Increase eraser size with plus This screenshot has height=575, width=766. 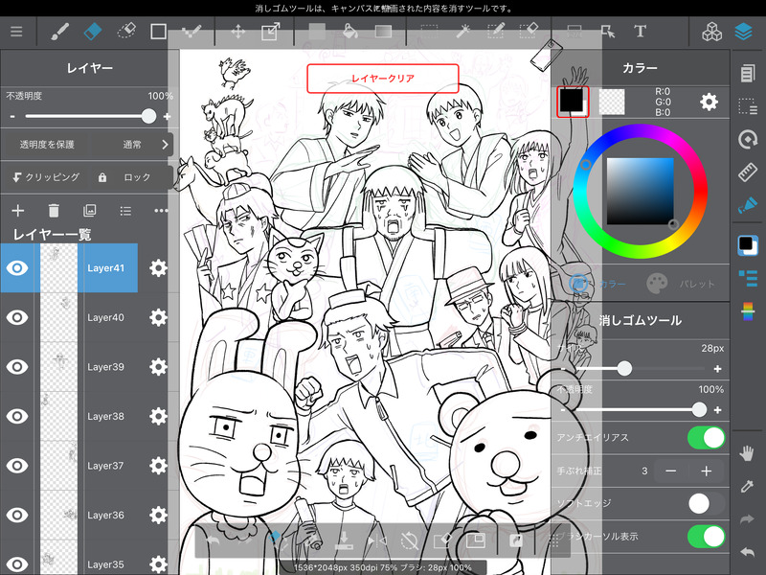click(x=717, y=369)
